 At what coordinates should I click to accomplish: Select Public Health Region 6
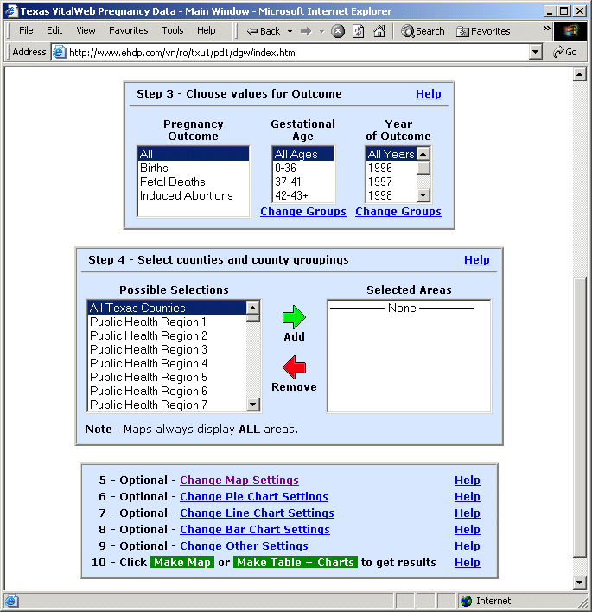167,391
